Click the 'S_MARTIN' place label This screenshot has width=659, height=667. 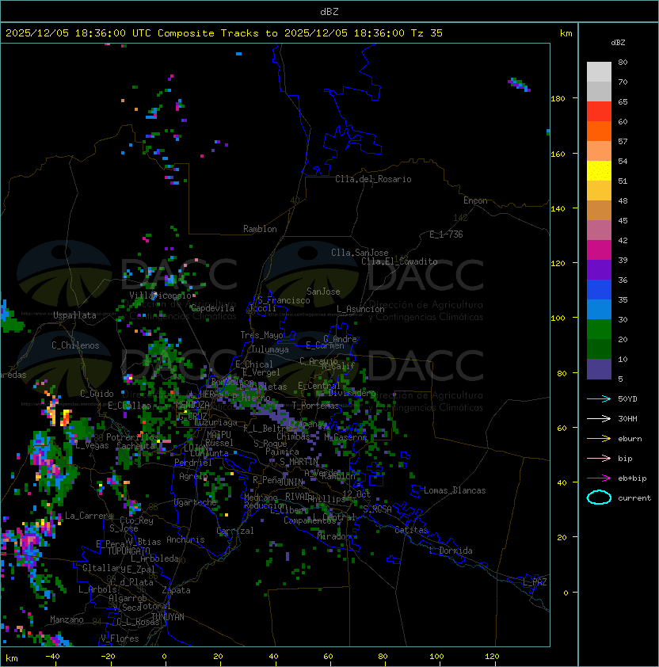pos(299,462)
